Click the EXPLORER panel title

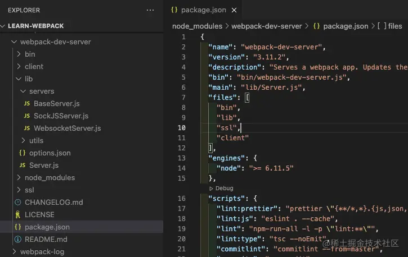[x=24, y=10]
